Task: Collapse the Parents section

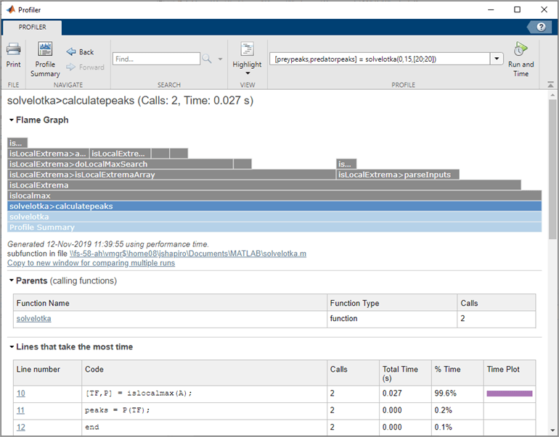Action: point(12,280)
